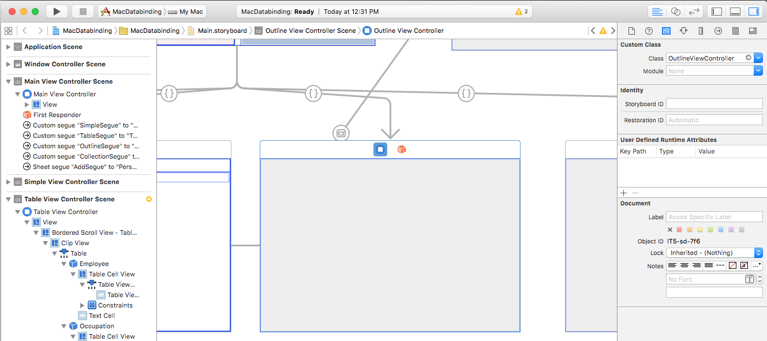767x341 pixels.
Task: Open the notes more options dropdown
Action: pos(757,265)
